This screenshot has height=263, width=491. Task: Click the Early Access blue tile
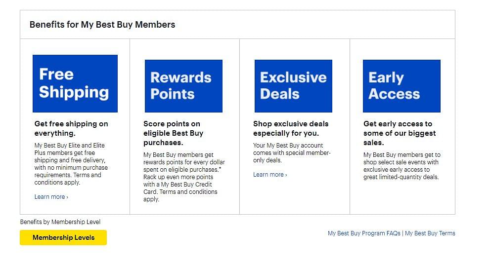(402, 86)
